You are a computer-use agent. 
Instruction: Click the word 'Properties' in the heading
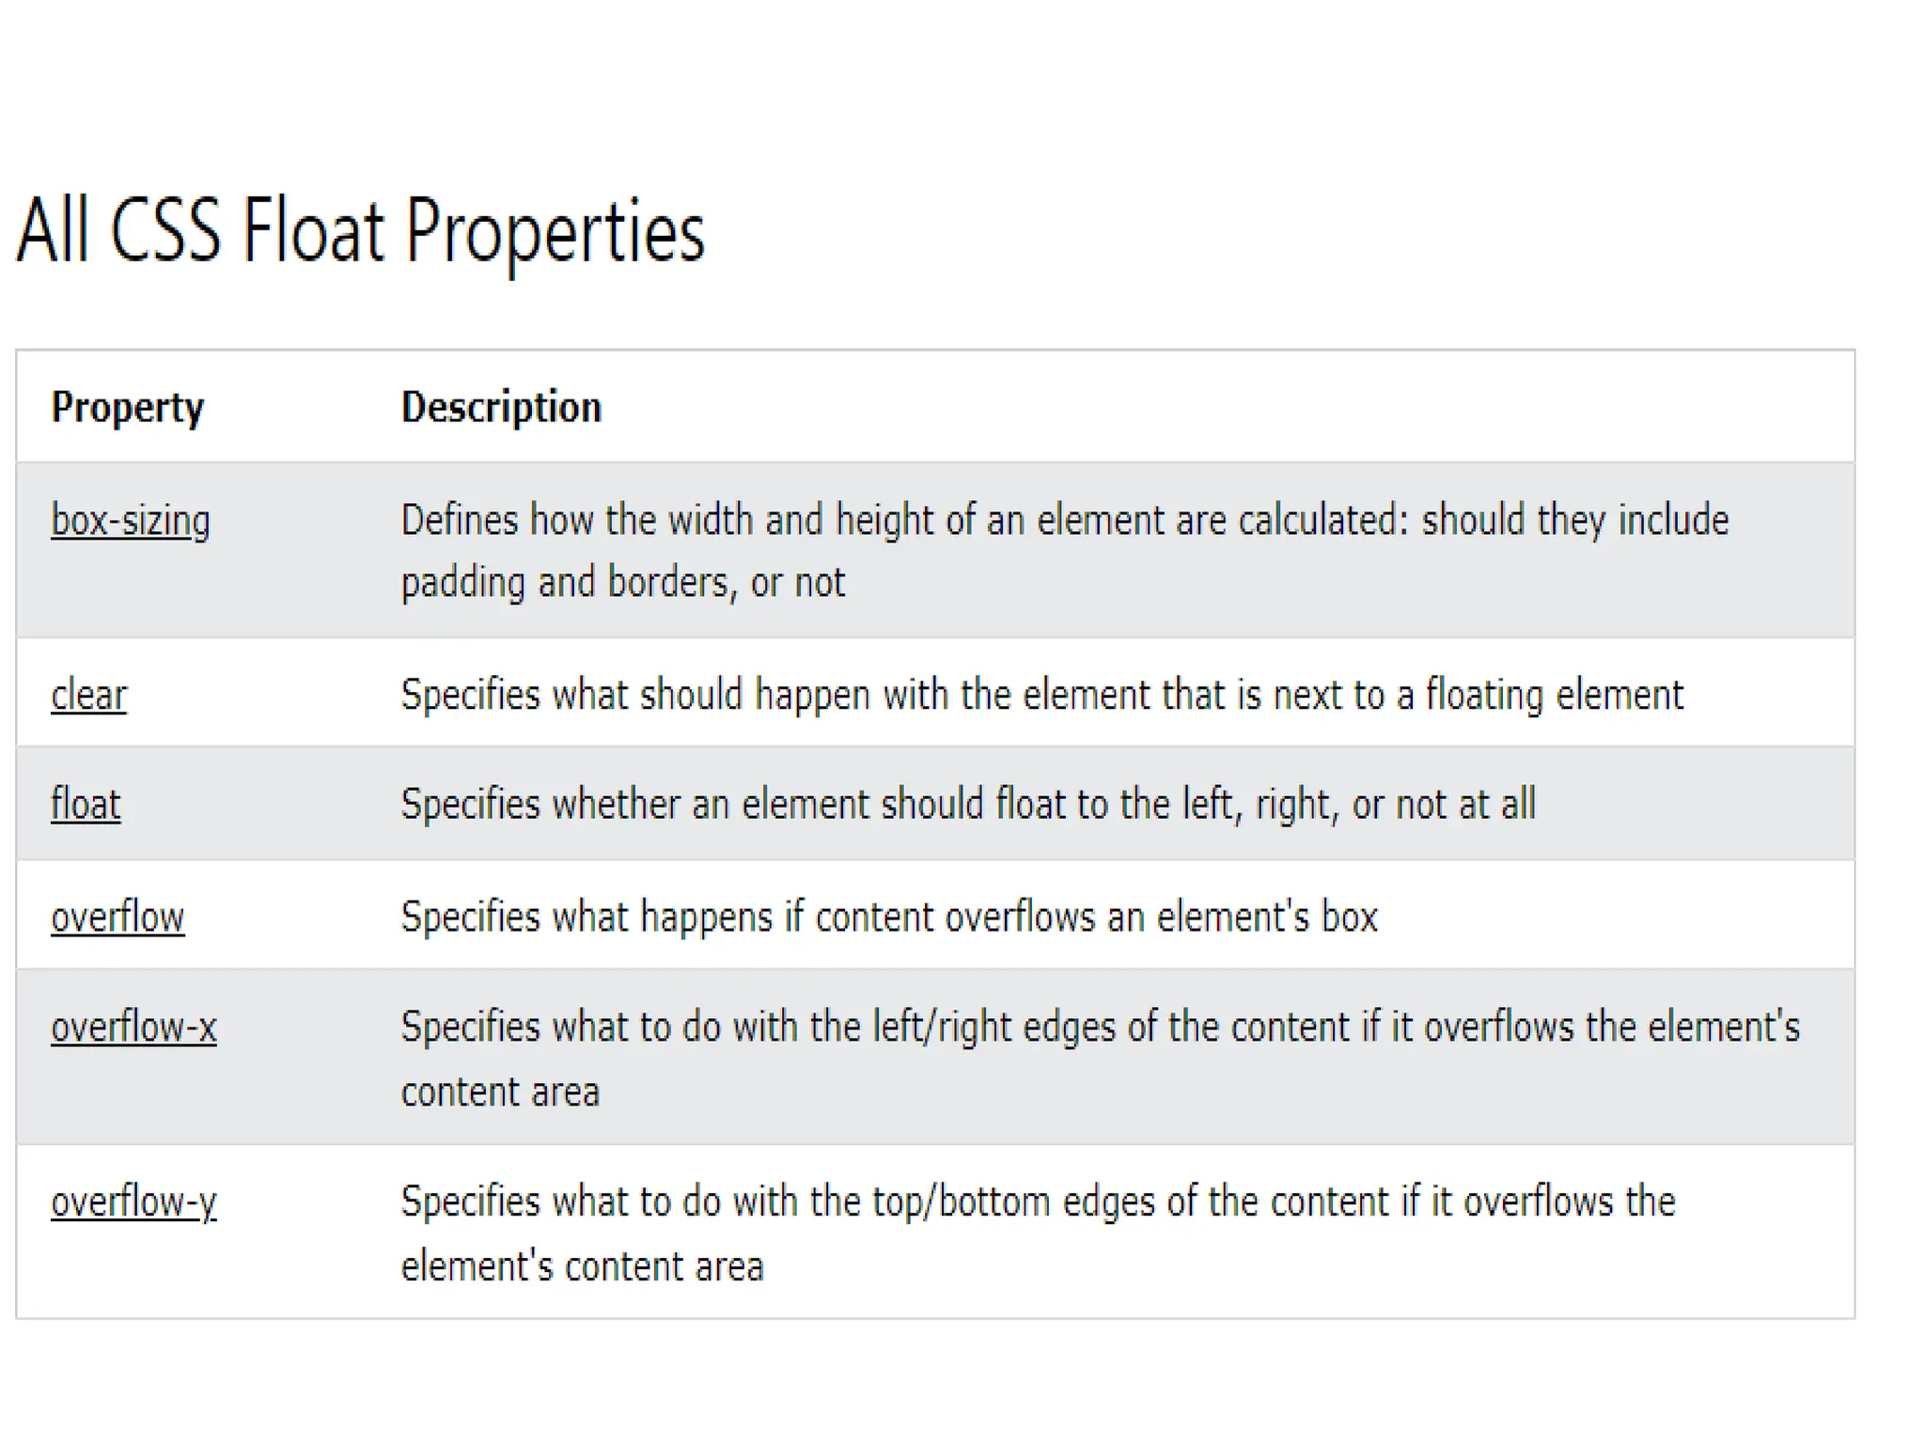[x=556, y=233]
